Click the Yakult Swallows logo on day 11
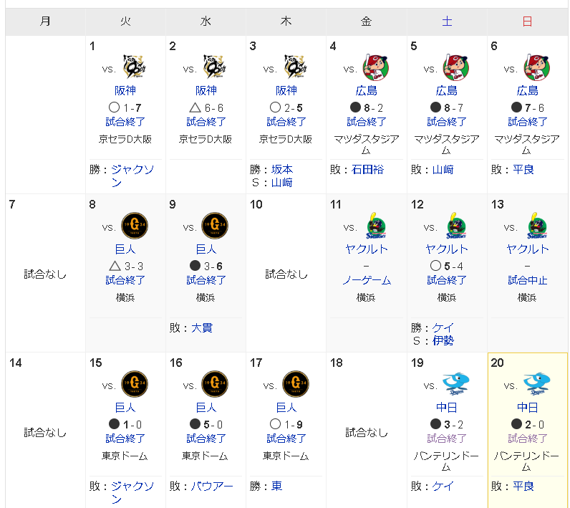The image size is (570, 508). point(376,226)
